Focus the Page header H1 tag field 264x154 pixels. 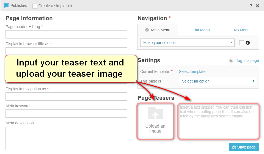[x=66, y=34]
